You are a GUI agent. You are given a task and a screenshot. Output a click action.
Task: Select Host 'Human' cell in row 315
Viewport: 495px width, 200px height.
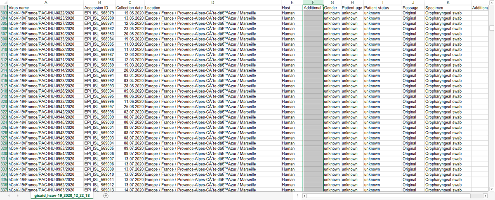click(291, 75)
